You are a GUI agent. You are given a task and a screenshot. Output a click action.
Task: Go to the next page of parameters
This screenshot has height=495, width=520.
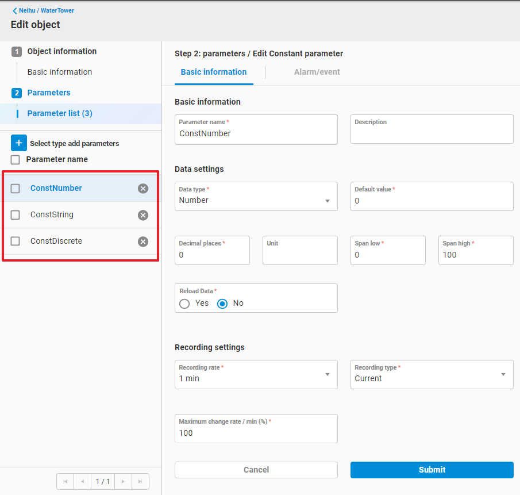tap(123, 481)
